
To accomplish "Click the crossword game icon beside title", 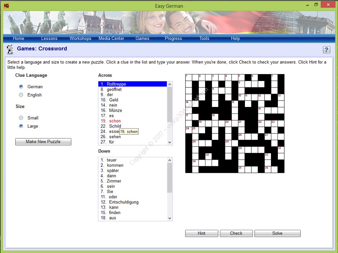I will (x=10, y=49).
